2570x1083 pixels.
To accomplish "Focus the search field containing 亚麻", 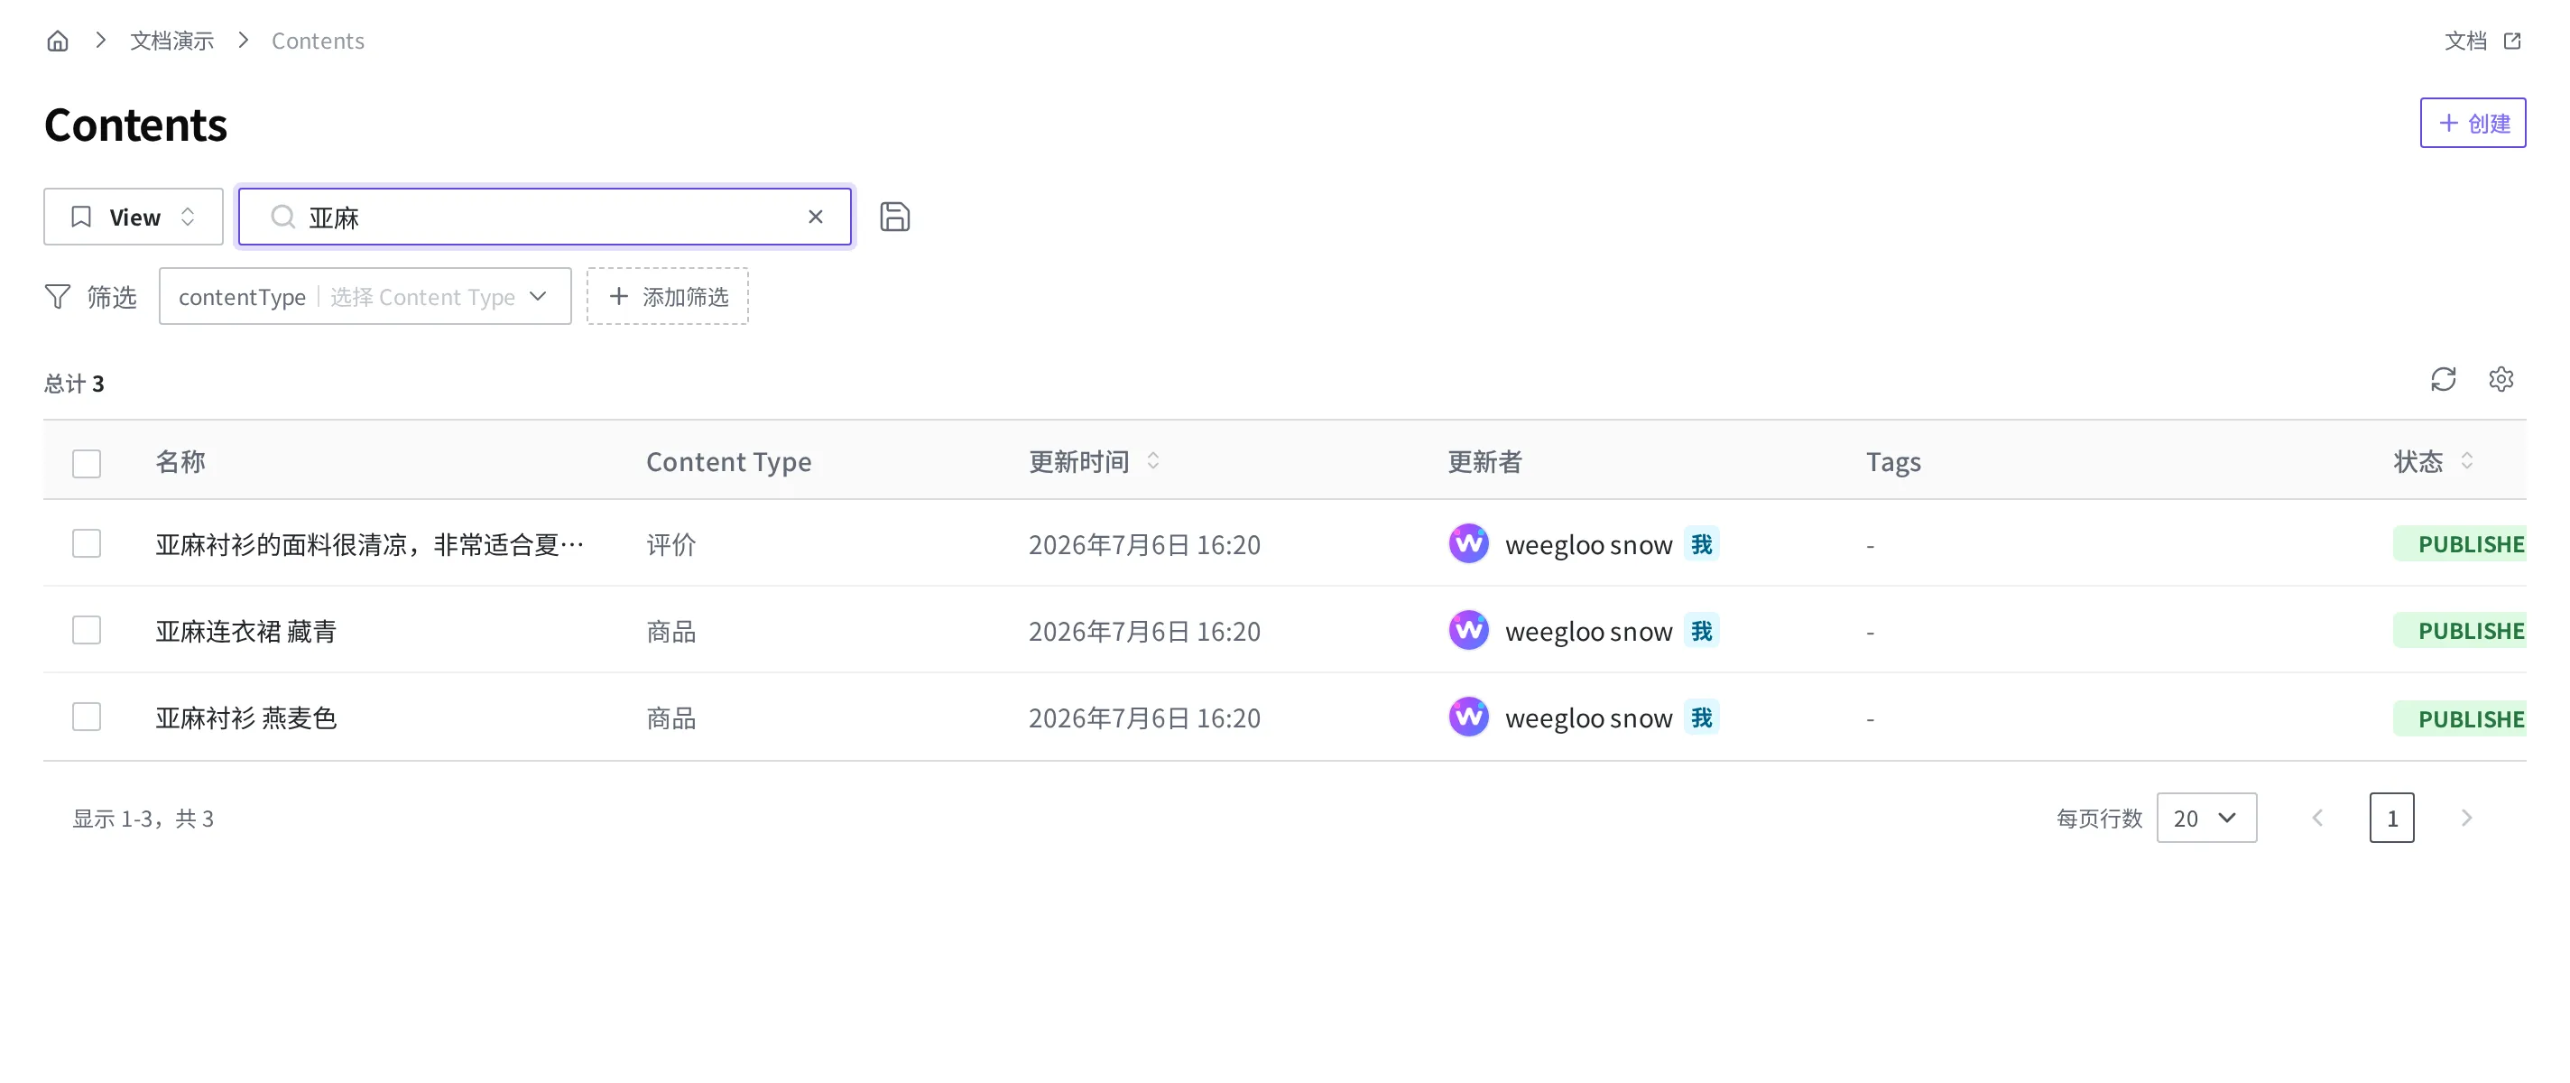I will [x=544, y=217].
